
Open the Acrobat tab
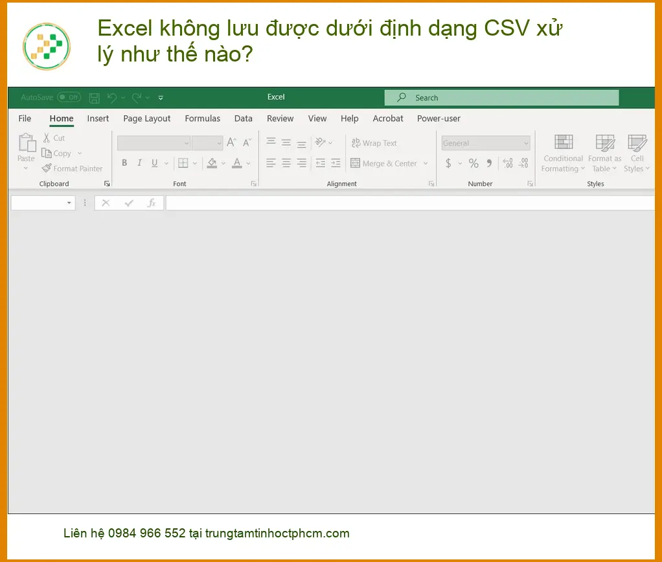coord(387,118)
